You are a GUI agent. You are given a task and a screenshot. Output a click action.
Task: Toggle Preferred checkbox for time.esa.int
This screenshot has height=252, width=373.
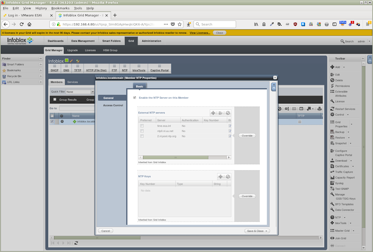point(142,126)
